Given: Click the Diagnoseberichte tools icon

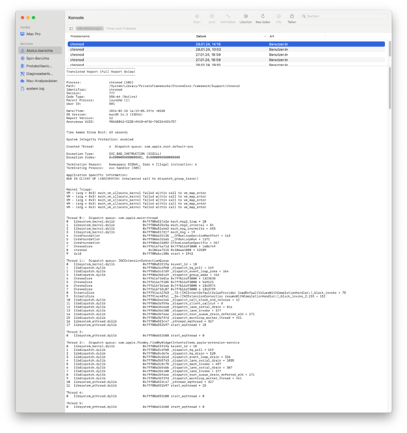Looking at the screenshot, I should (x=22, y=74).
